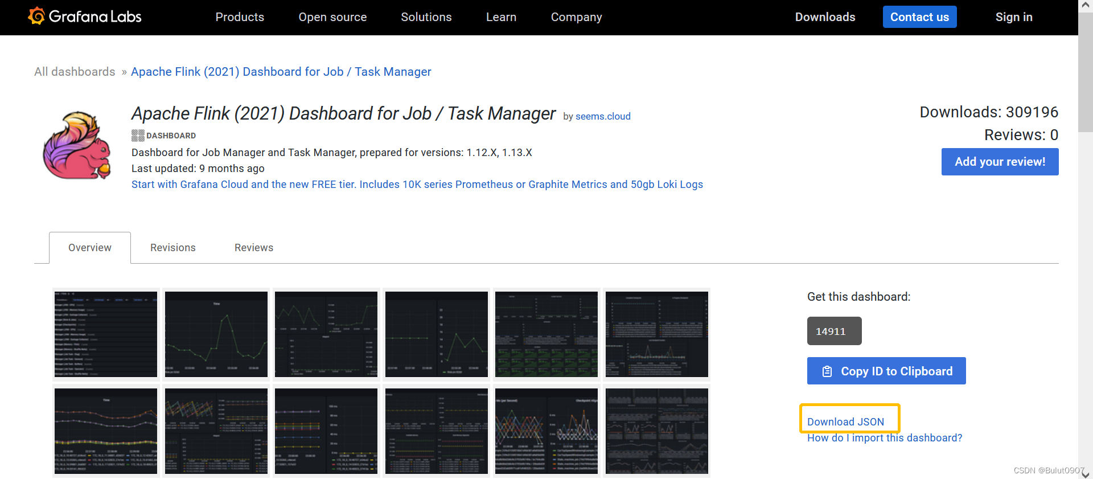
Task: Open second-row first screenshot thumbnail
Action: [x=106, y=431]
